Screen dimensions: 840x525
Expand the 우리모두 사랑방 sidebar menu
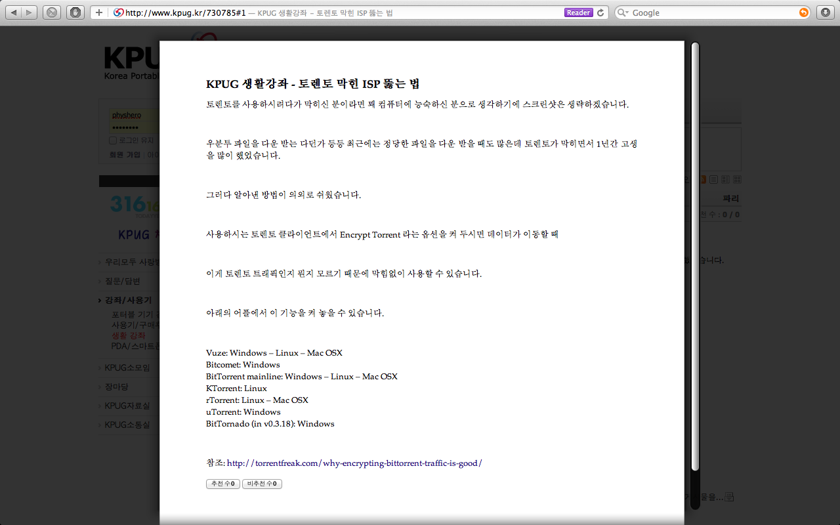[132, 261]
